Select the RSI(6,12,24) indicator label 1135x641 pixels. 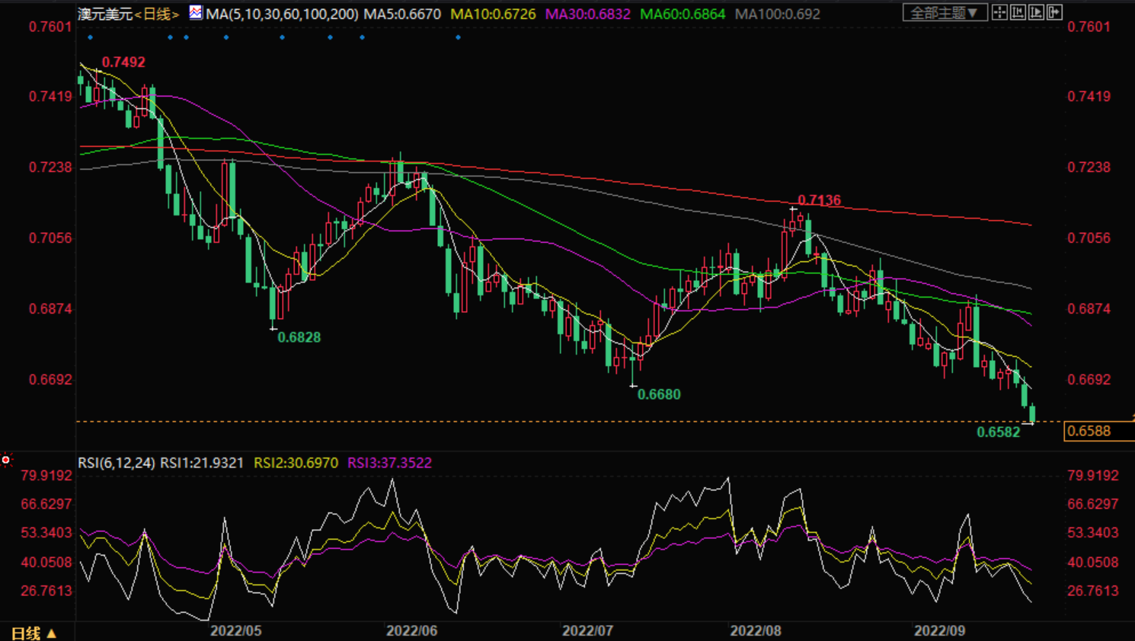117,463
